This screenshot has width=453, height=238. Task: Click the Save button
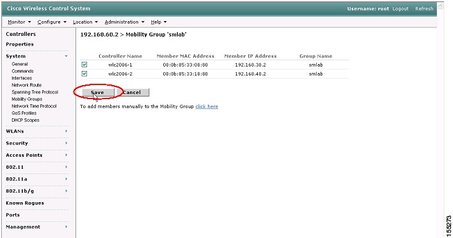point(98,92)
